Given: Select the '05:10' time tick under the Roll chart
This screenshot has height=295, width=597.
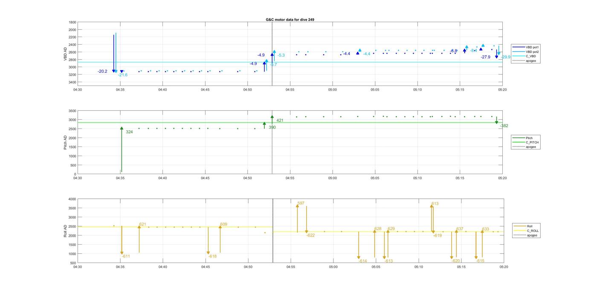Looking at the screenshot, I should 418,267.
